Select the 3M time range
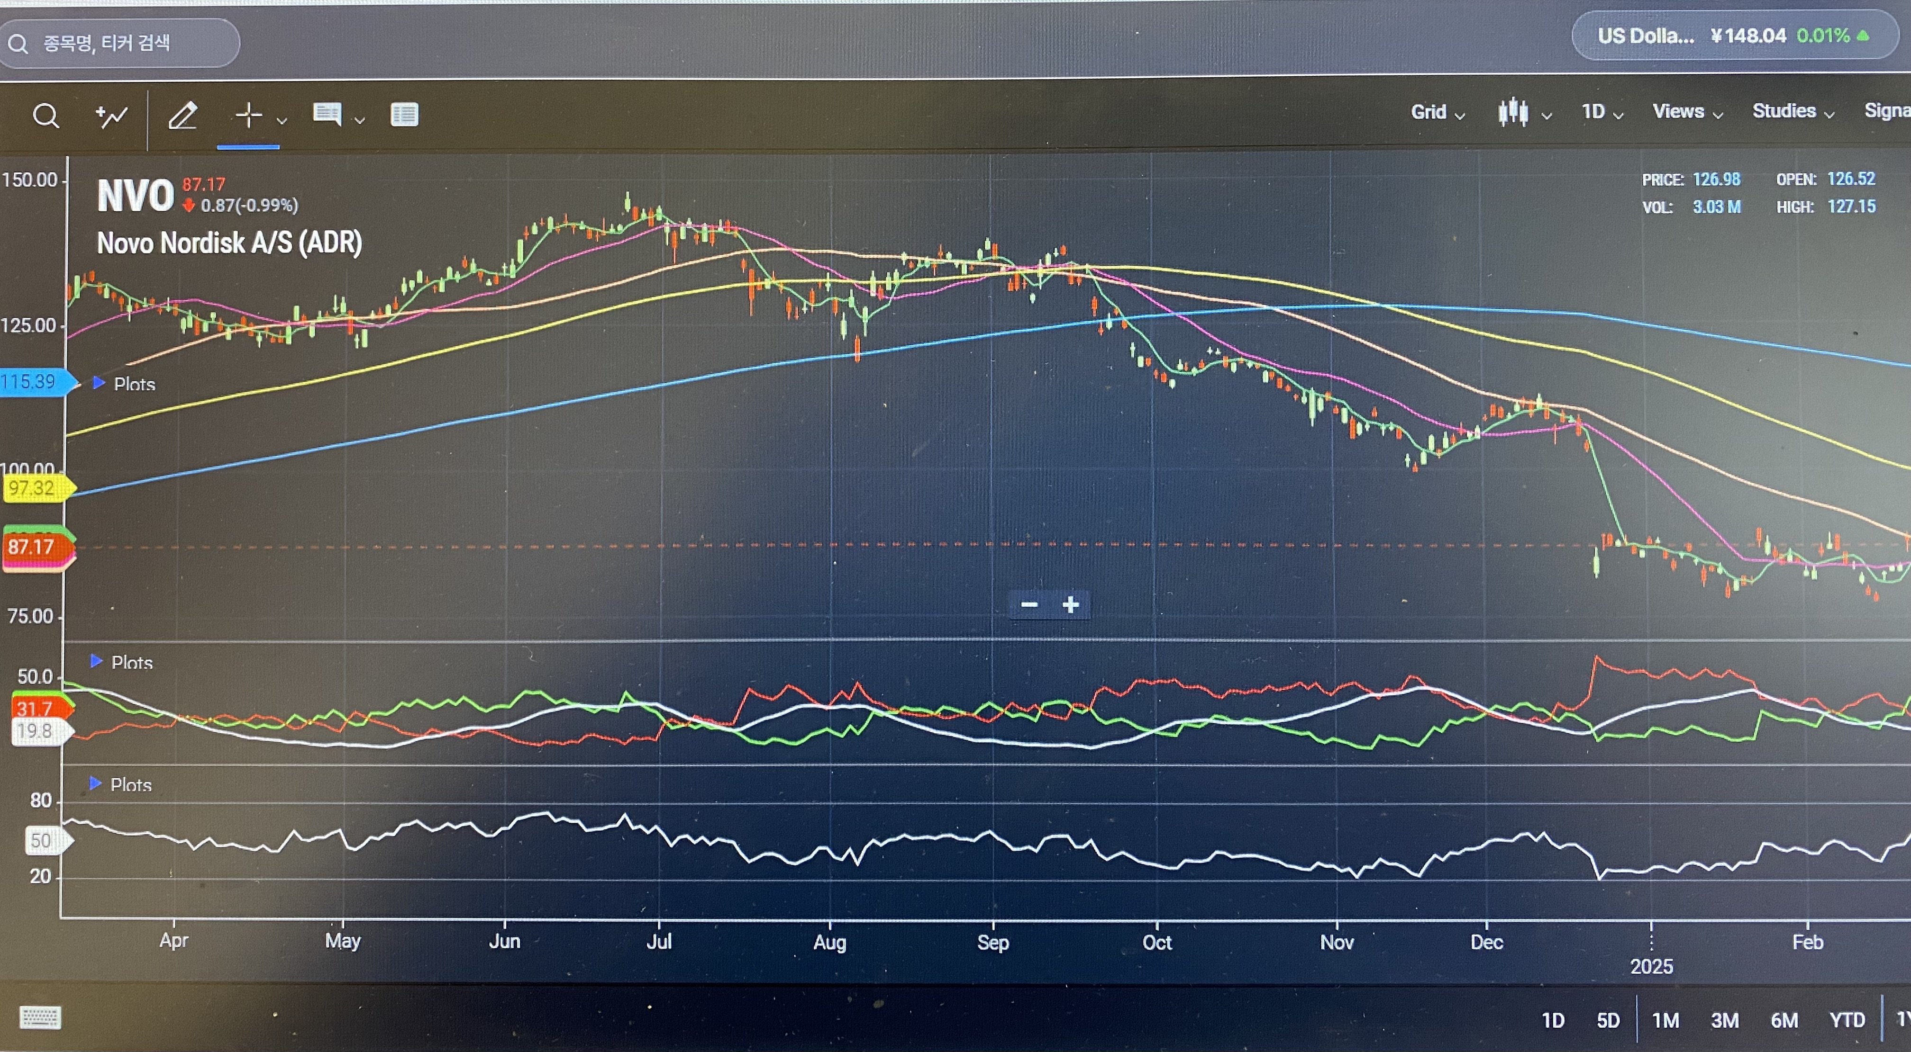1911x1052 pixels. (x=1725, y=1020)
